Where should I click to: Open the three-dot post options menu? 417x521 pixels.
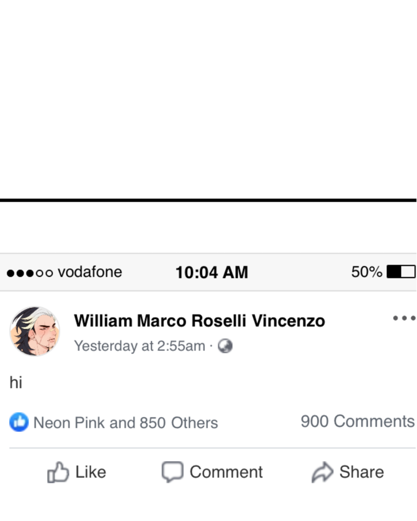click(x=404, y=318)
